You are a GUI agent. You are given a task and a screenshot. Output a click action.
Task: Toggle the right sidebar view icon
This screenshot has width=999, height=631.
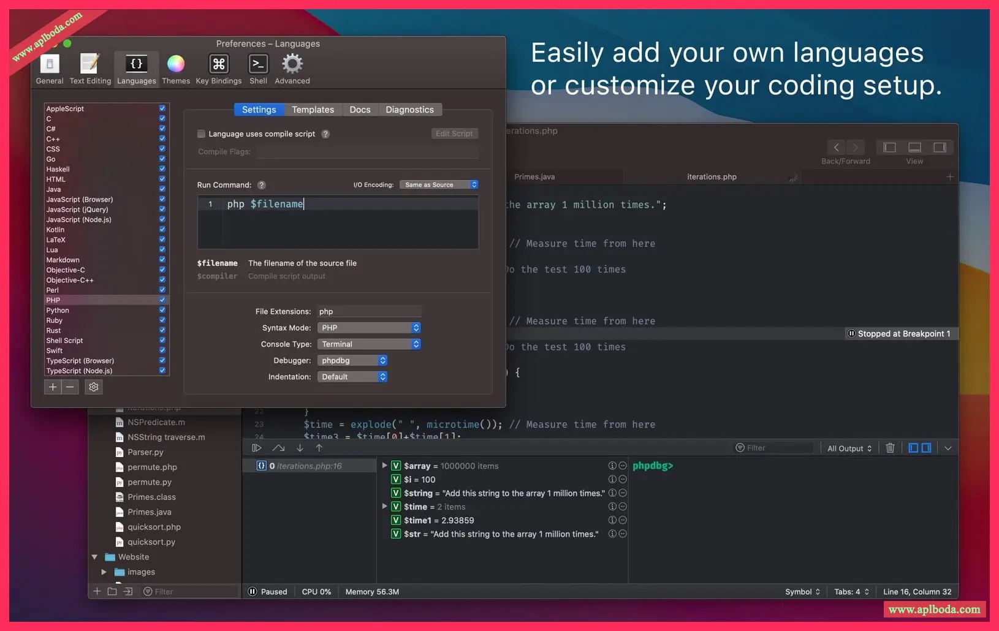tap(940, 148)
